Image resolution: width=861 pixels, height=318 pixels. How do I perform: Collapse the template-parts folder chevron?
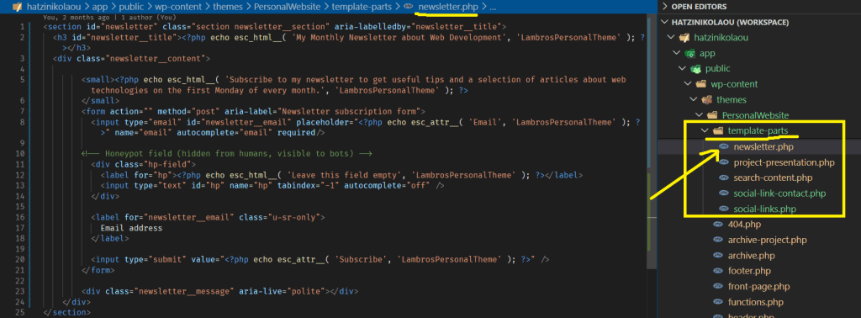pyautogui.click(x=705, y=130)
